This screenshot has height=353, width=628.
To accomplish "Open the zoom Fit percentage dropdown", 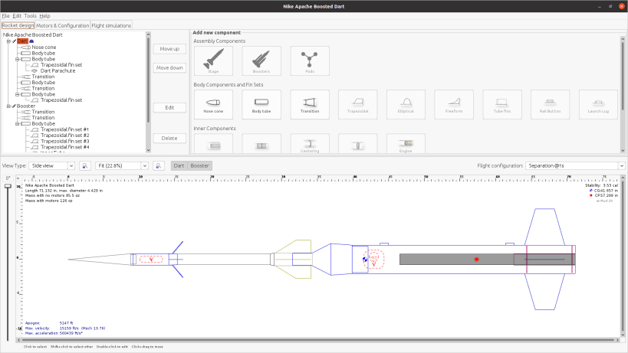I will (x=122, y=165).
